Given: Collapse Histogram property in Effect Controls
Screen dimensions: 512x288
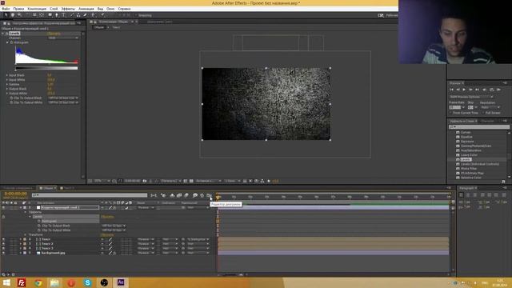Looking at the screenshot, I should (x=7, y=42).
